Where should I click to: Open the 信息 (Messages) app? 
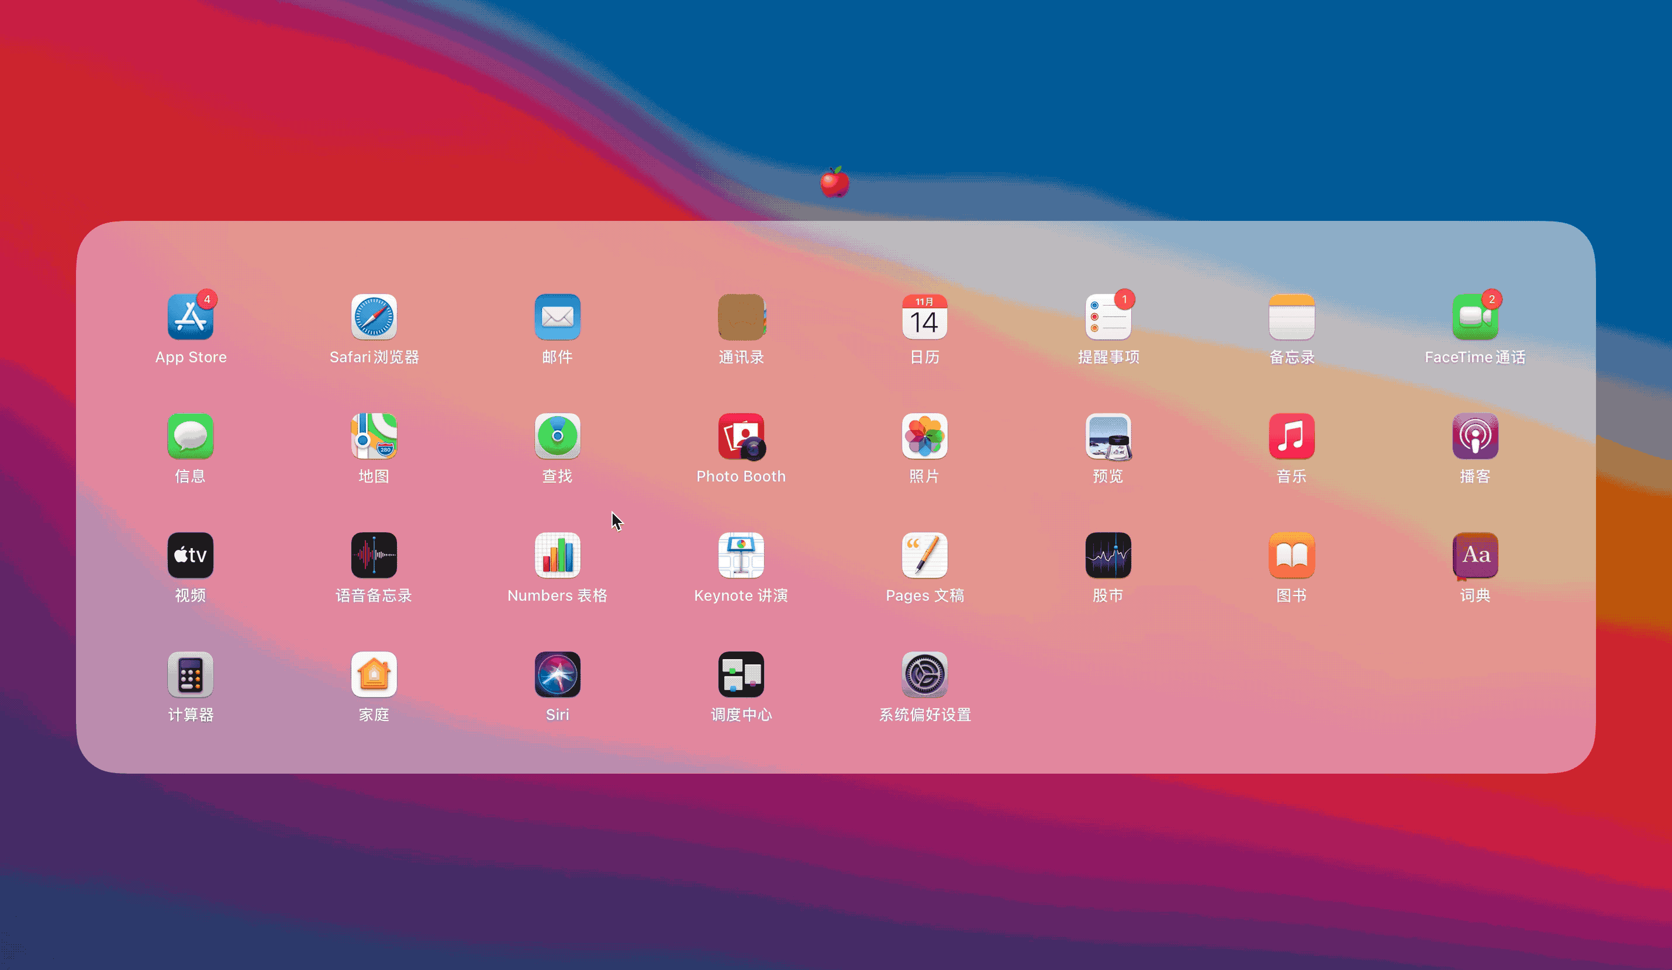[x=191, y=437]
